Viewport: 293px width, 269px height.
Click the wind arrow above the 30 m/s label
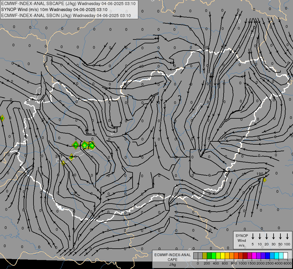[273, 236]
